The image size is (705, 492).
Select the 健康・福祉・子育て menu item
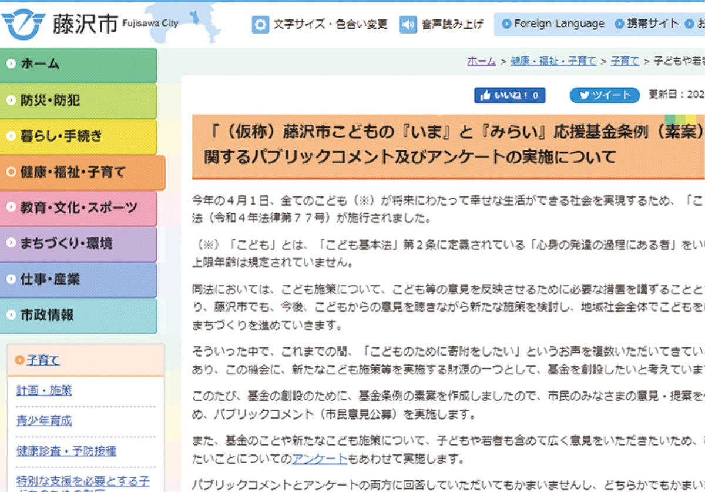coord(81,172)
